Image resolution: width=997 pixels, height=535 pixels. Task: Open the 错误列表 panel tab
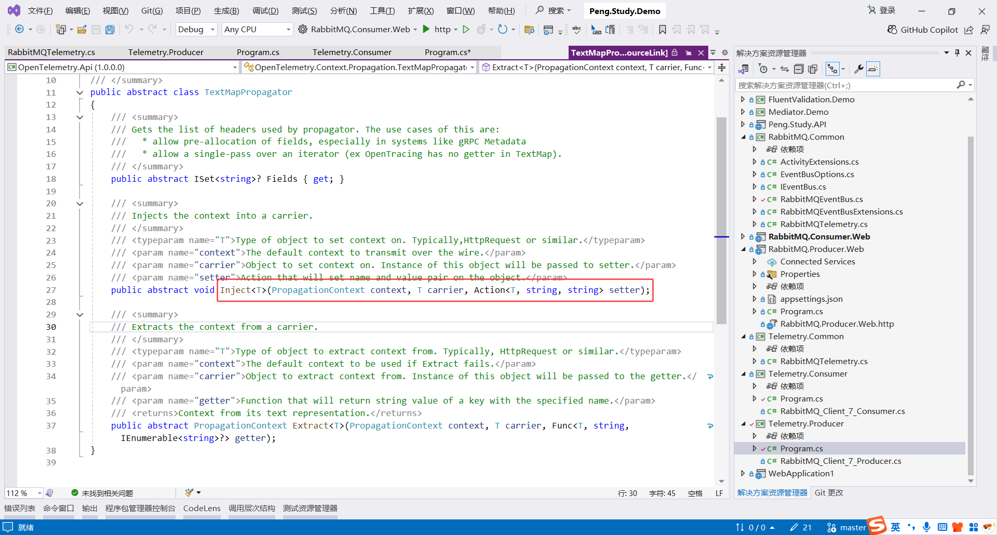coord(20,509)
